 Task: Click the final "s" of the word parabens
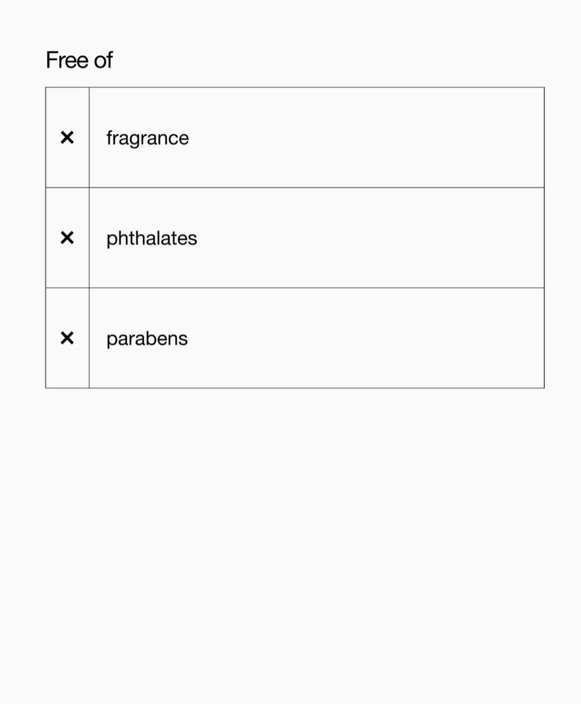coord(184,339)
